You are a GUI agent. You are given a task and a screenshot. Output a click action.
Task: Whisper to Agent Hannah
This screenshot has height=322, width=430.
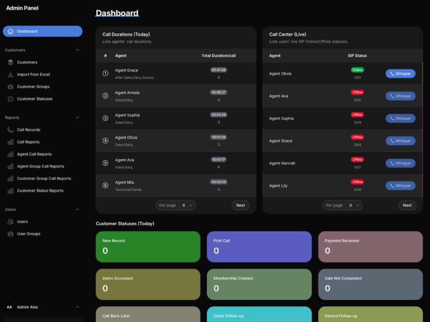(x=400, y=163)
